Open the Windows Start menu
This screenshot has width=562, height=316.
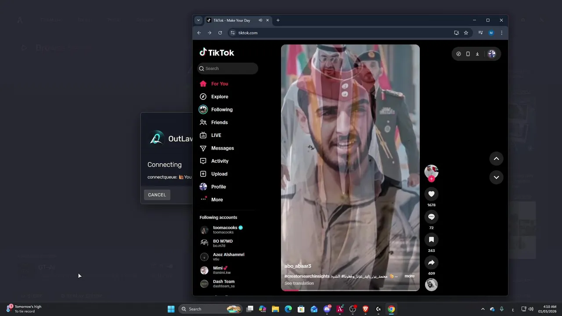tap(171, 309)
